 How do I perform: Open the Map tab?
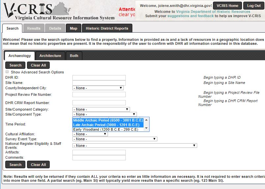pos(73,28)
